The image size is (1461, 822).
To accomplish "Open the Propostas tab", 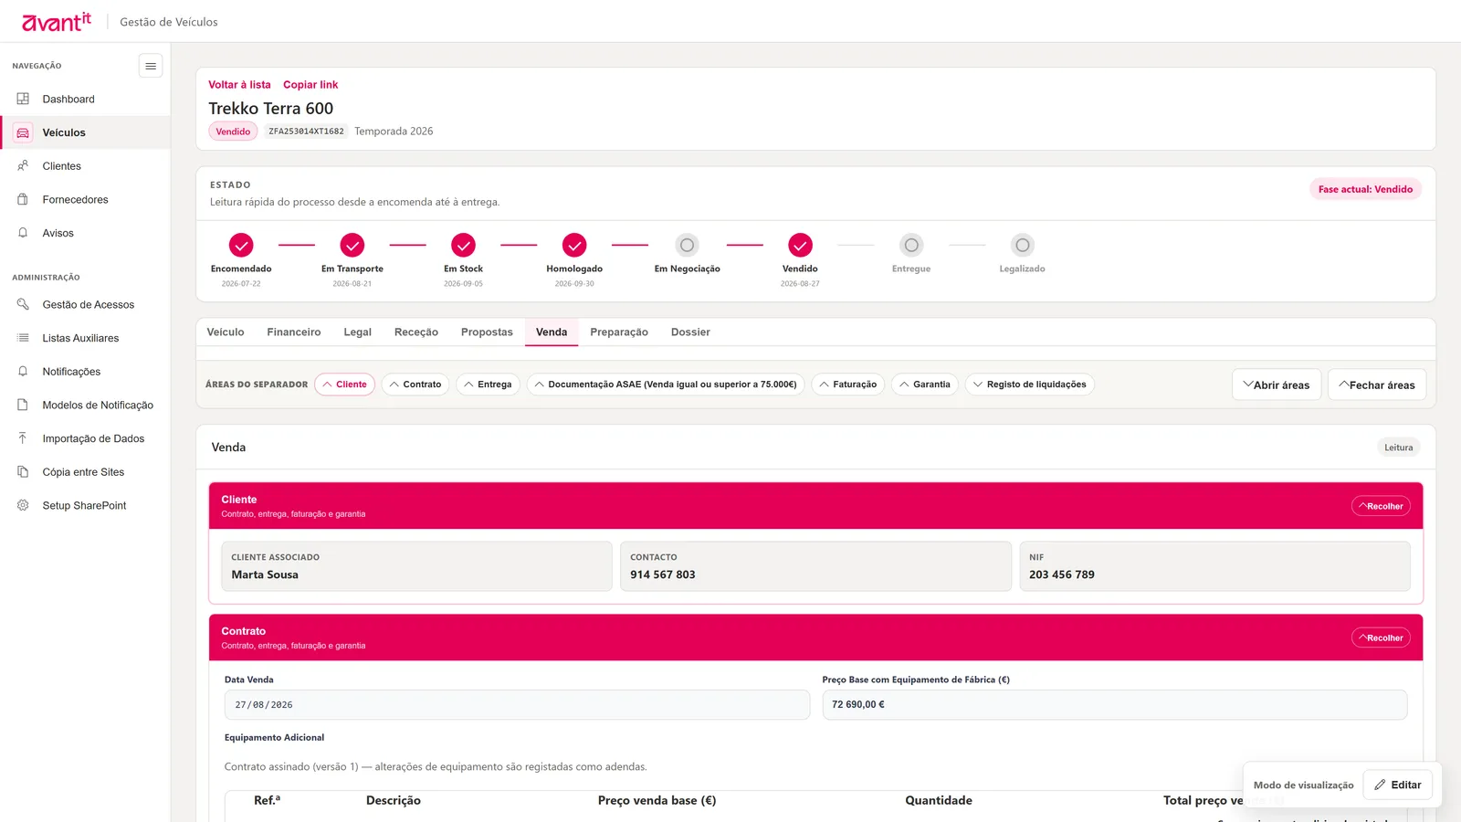I will [487, 332].
